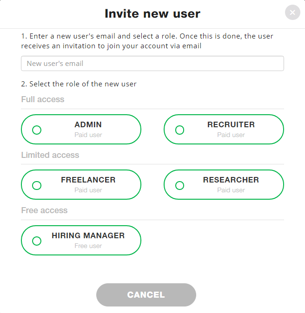Click the Invite new user title
Screen dimensions: 305x313
click(x=152, y=13)
